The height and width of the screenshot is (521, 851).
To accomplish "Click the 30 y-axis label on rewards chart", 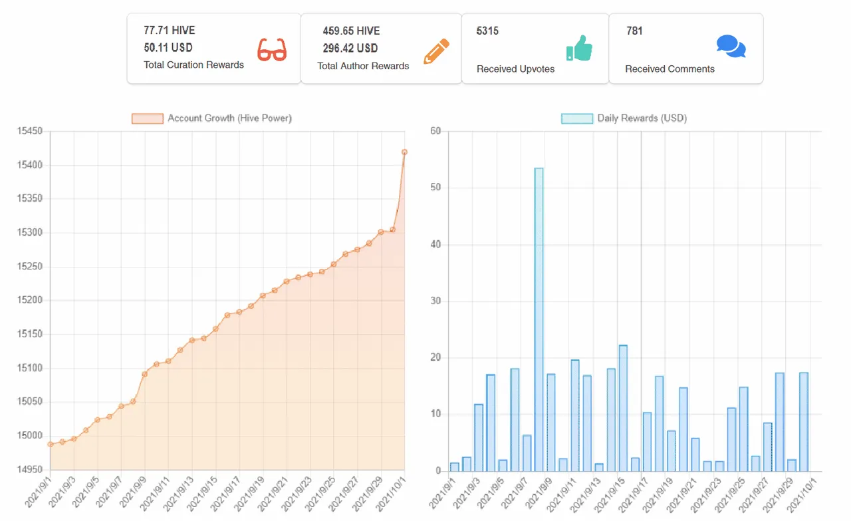I will point(435,301).
